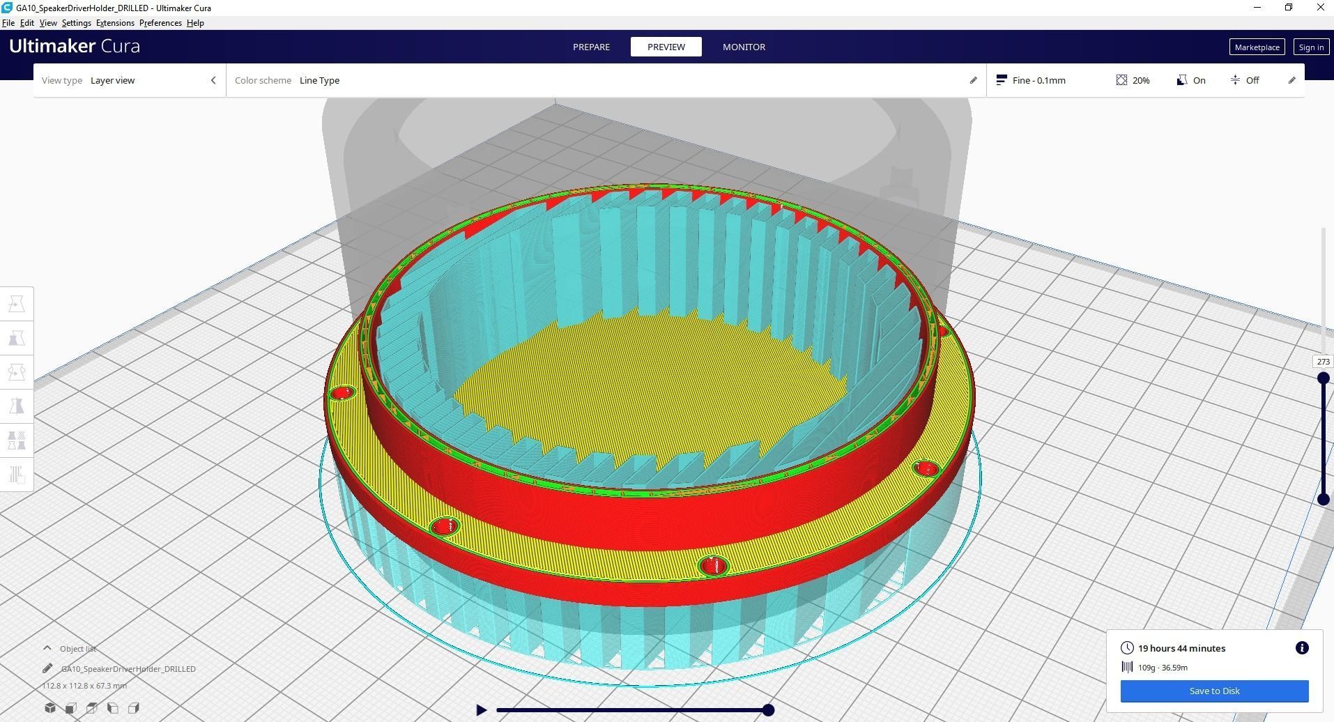Collapse the View type panel chevron
The width and height of the screenshot is (1334, 722).
(213, 80)
